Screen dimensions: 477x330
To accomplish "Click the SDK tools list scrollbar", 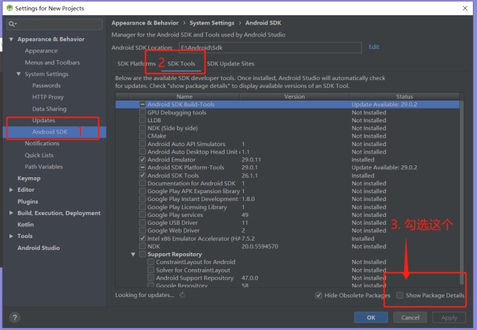I will tap(462, 193).
